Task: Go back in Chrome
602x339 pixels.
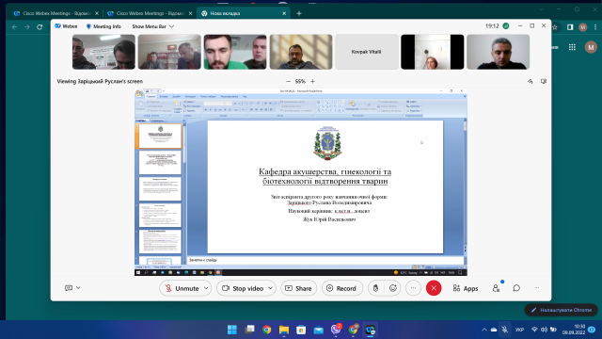Action: pyautogui.click(x=15, y=27)
